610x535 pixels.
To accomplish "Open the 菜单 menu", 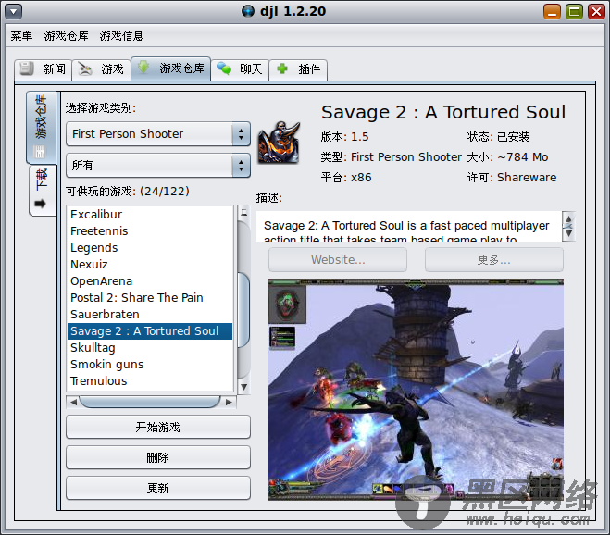I will pos(21,36).
